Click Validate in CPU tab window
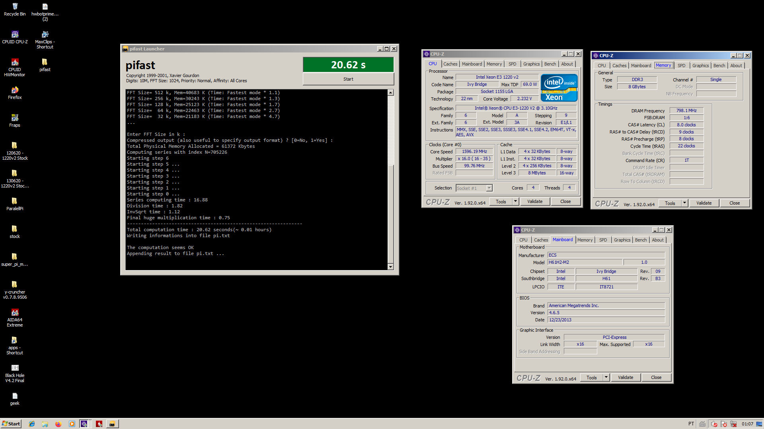 535,201
